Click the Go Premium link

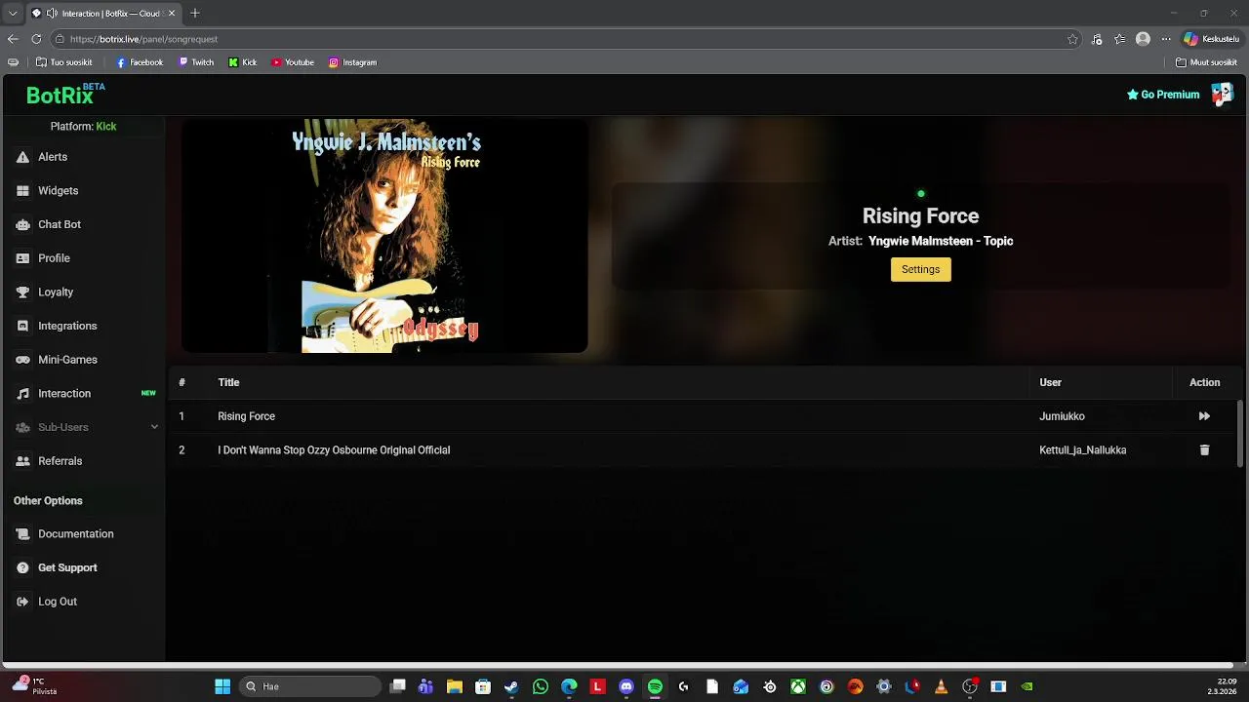pyautogui.click(x=1163, y=95)
